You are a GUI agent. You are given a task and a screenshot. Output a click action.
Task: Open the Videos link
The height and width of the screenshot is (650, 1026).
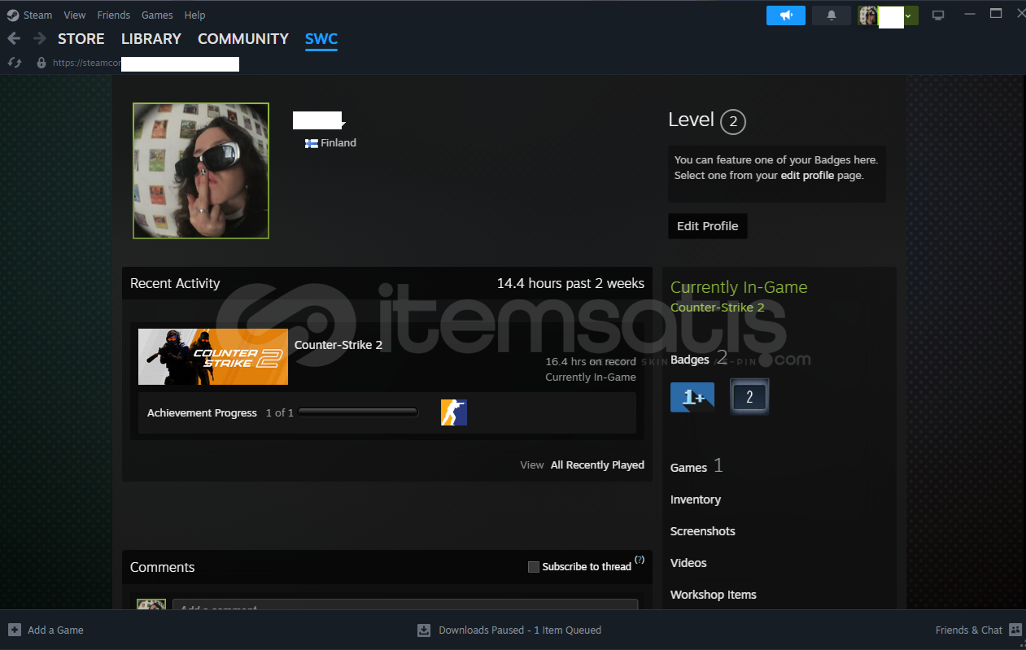click(x=688, y=563)
